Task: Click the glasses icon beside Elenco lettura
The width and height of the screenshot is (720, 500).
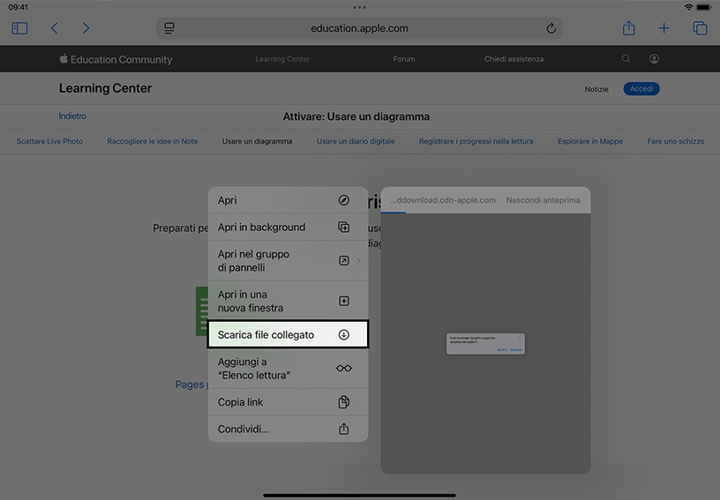Action: pyautogui.click(x=343, y=369)
